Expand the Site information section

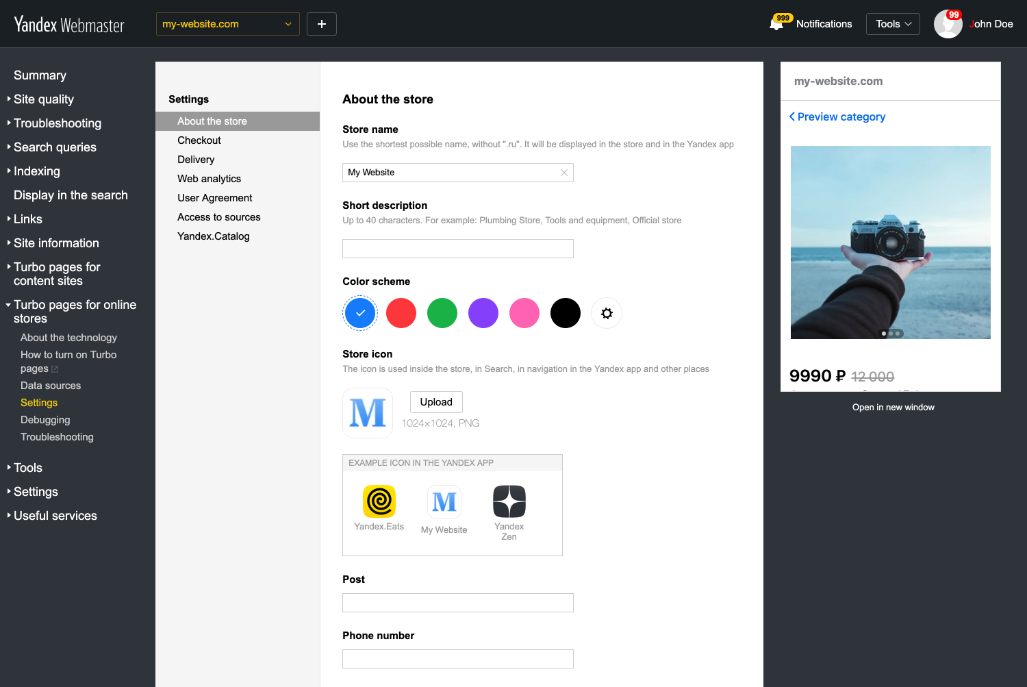(x=56, y=243)
